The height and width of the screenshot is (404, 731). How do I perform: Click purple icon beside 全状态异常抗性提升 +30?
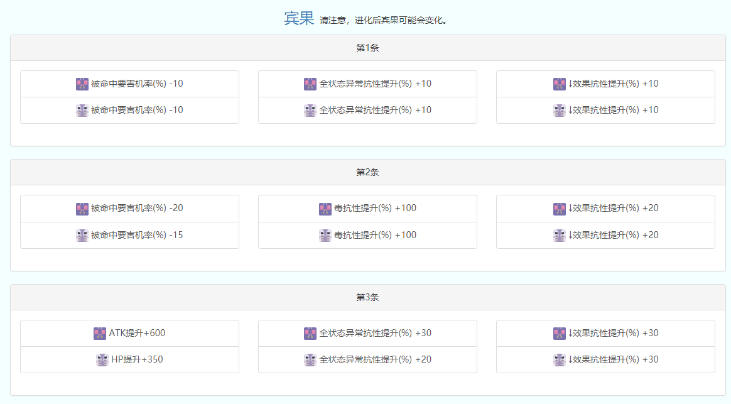pyautogui.click(x=310, y=334)
